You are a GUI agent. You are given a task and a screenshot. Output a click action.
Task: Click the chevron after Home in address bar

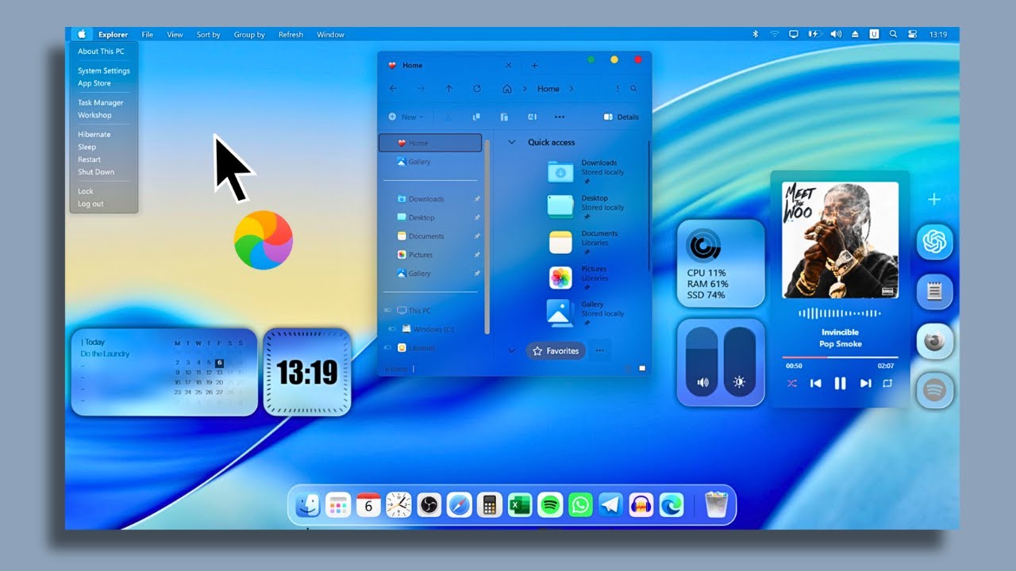point(571,89)
